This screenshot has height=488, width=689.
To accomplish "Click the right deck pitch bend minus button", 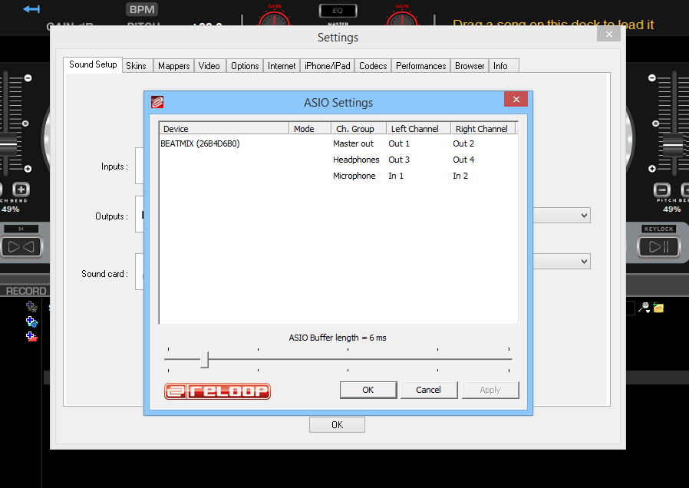I will [x=661, y=190].
